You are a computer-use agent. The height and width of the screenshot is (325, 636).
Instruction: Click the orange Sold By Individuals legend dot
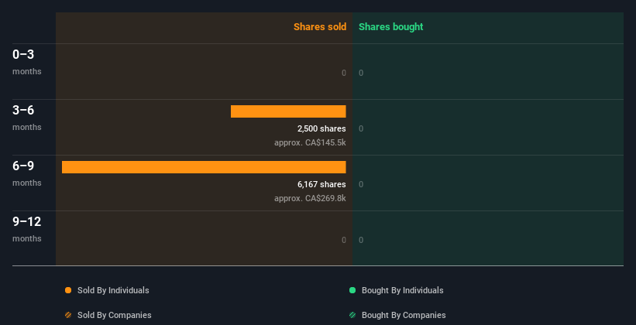coord(68,290)
